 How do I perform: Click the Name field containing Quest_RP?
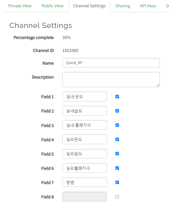111,63
